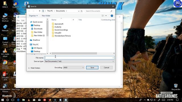Click the New folder button
The width and height of the screenshot is (182, 102).
coord(46,16)
